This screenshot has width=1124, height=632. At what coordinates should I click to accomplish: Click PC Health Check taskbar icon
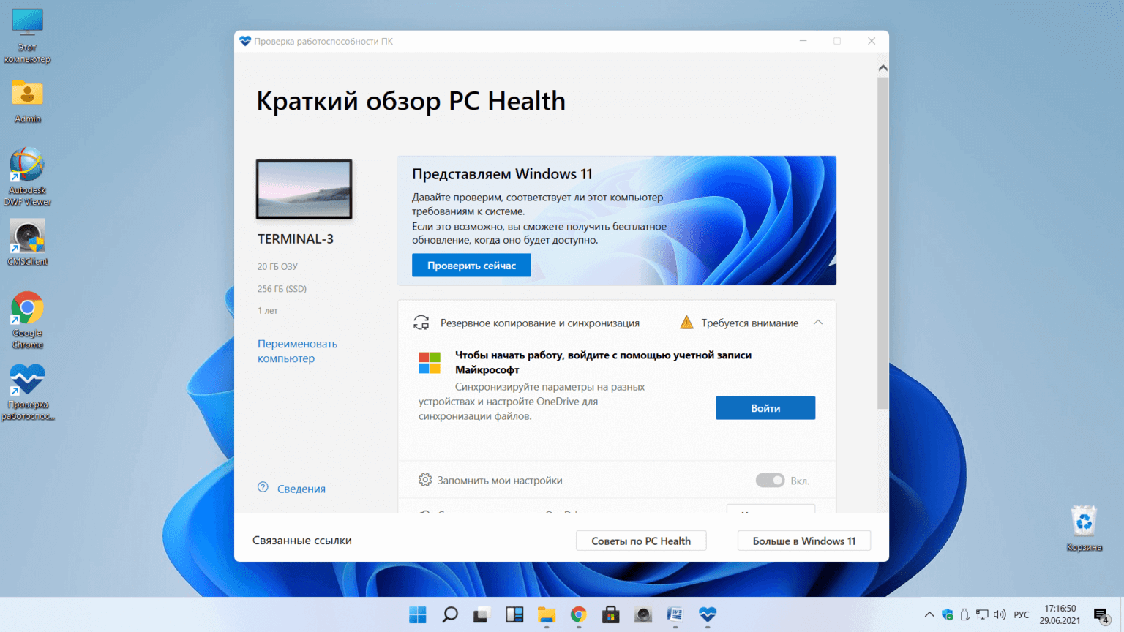[x=708, y=614]
